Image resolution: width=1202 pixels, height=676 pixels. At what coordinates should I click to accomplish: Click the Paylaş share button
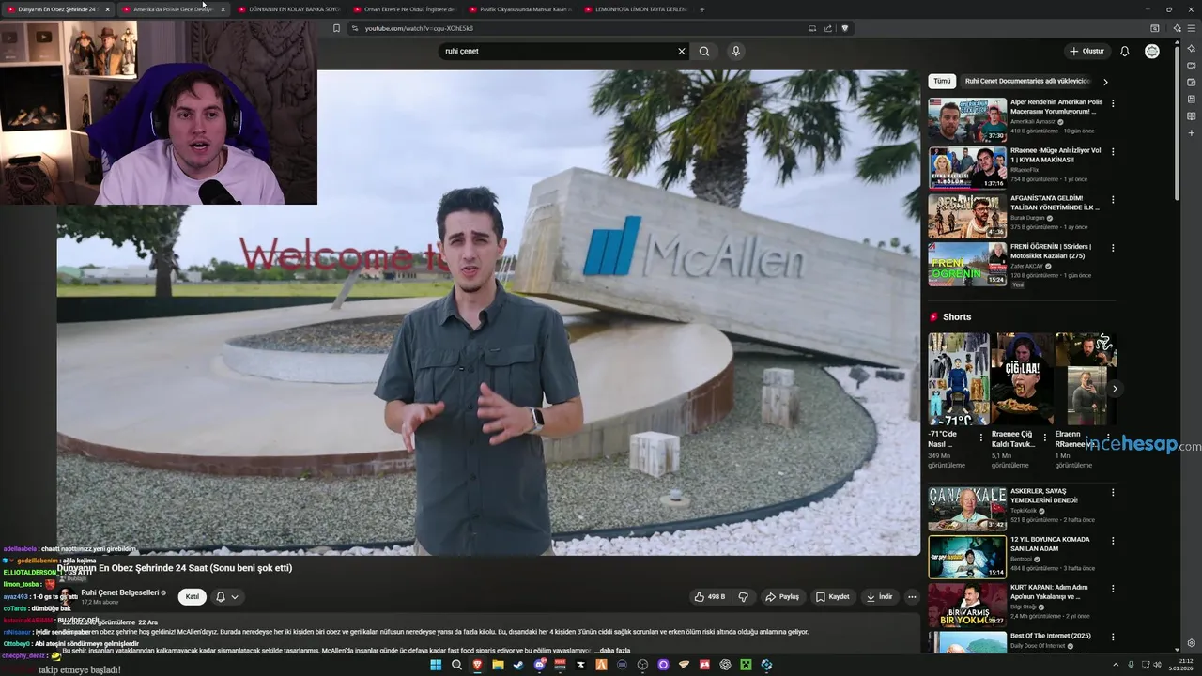click(781, 596)
